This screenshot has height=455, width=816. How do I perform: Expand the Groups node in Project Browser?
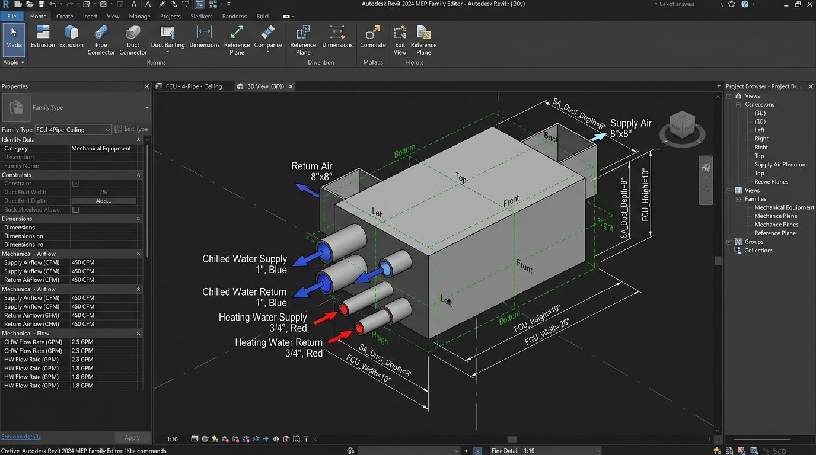pos(729,242)
